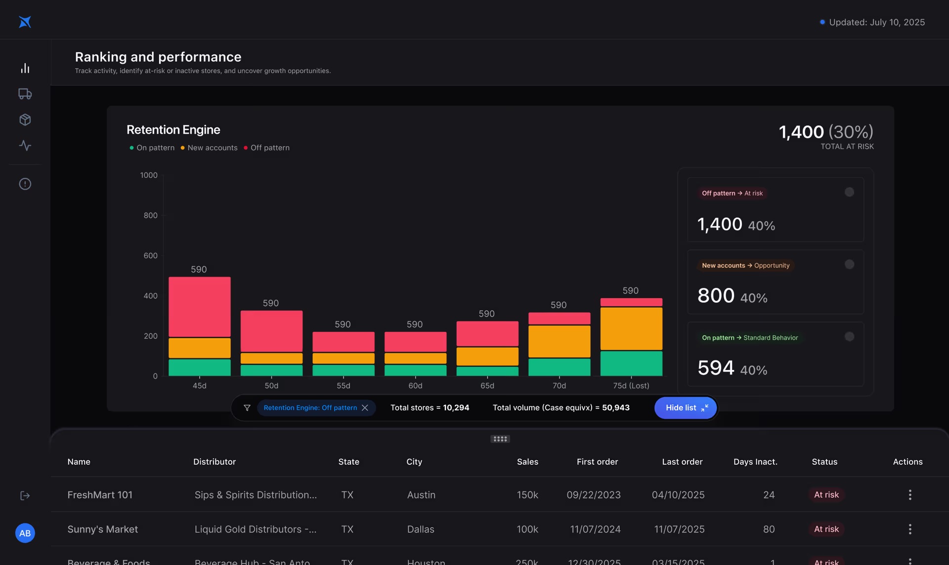Sort by the Name column header

(79, 462)
